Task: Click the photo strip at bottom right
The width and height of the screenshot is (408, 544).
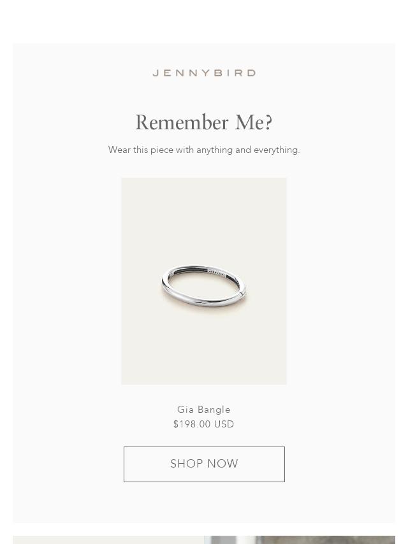Action: point(300,540)
